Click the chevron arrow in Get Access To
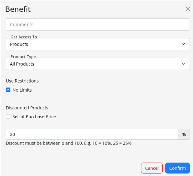 (x=183, y=44)
